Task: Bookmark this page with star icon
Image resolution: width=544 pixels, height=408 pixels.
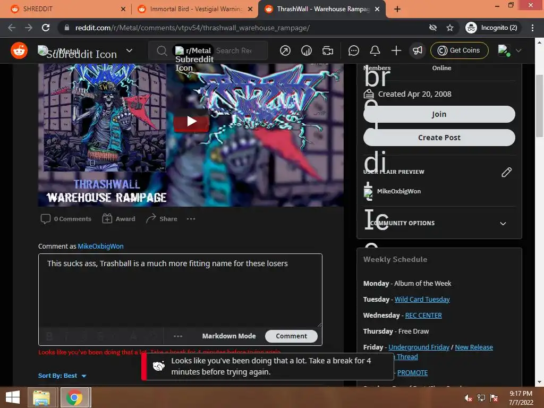Action: click(x=449, y=28)
